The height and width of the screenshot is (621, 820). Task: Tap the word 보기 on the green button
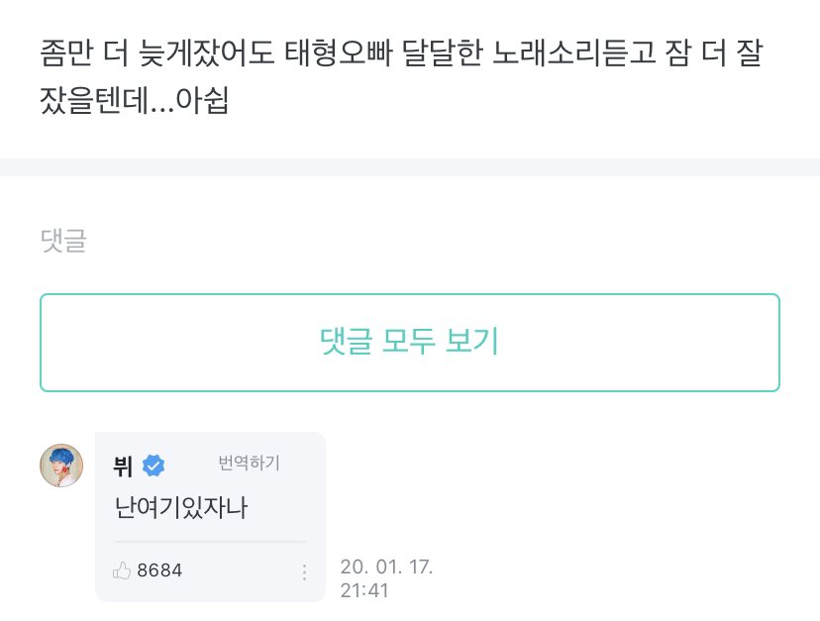click(471, 342)
